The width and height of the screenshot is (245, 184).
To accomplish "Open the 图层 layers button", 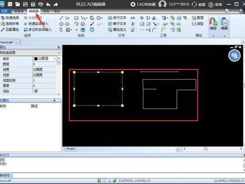I will (x=198, y=18).
